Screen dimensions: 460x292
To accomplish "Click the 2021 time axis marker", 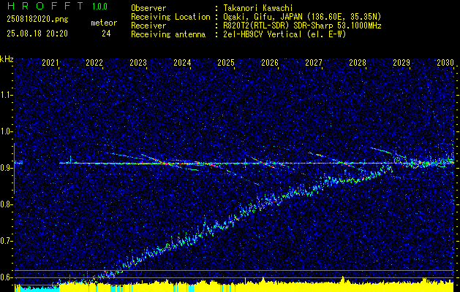I will (50, 63).
